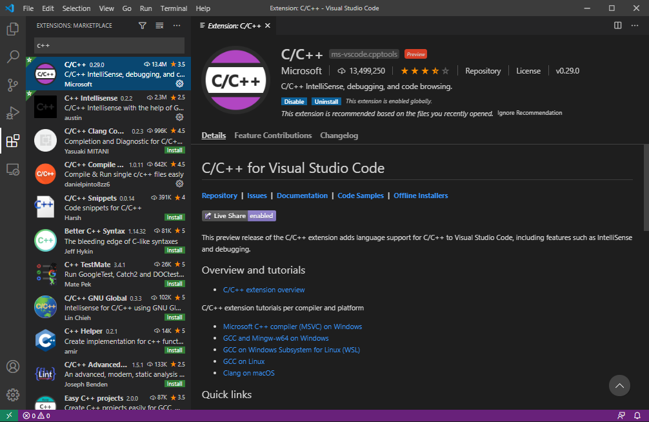
Task: Open errors and warnings in status bar
Action: [36, 416]
